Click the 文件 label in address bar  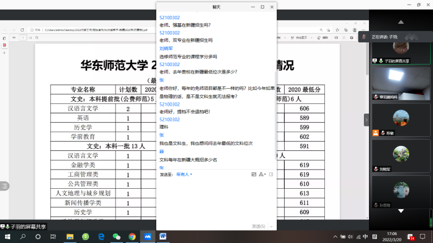pyautogui.click(x=37, y=30)
